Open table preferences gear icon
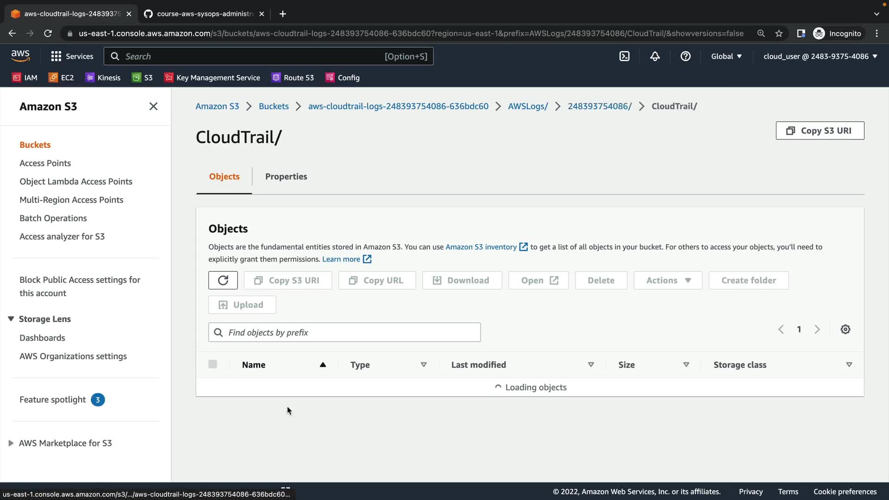The height and width of the screenshot is (500, 889). 845,329
